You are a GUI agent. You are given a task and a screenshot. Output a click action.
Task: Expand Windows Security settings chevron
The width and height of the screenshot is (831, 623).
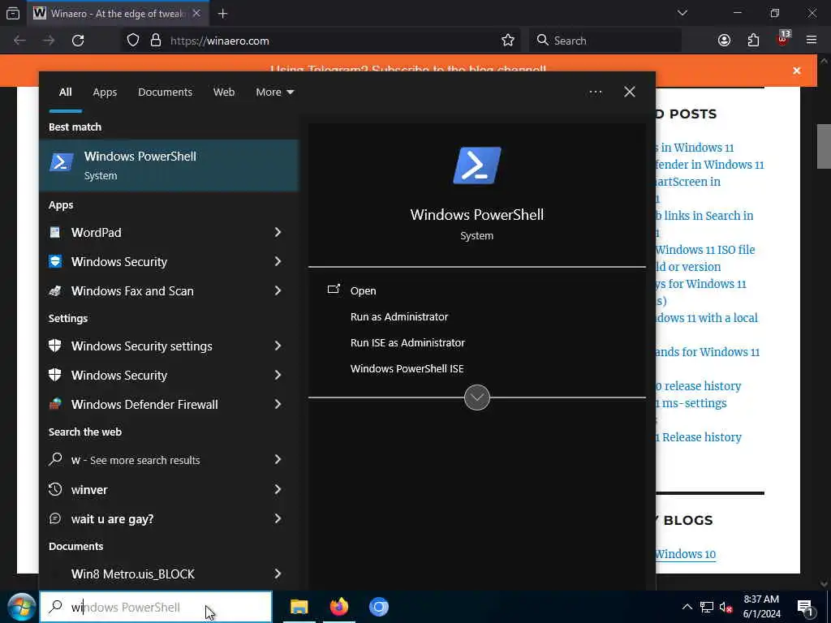coord(278,346)
